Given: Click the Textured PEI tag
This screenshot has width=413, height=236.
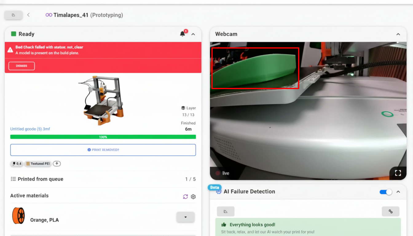Looking at the screenshot, I should pyautogui.click(x=38, y=164).
